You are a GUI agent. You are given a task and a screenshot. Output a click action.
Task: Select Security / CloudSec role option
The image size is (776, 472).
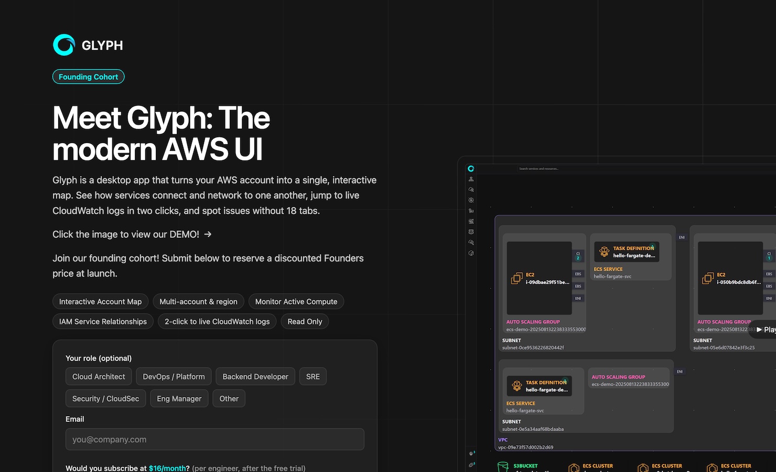[x=105, y=399]
